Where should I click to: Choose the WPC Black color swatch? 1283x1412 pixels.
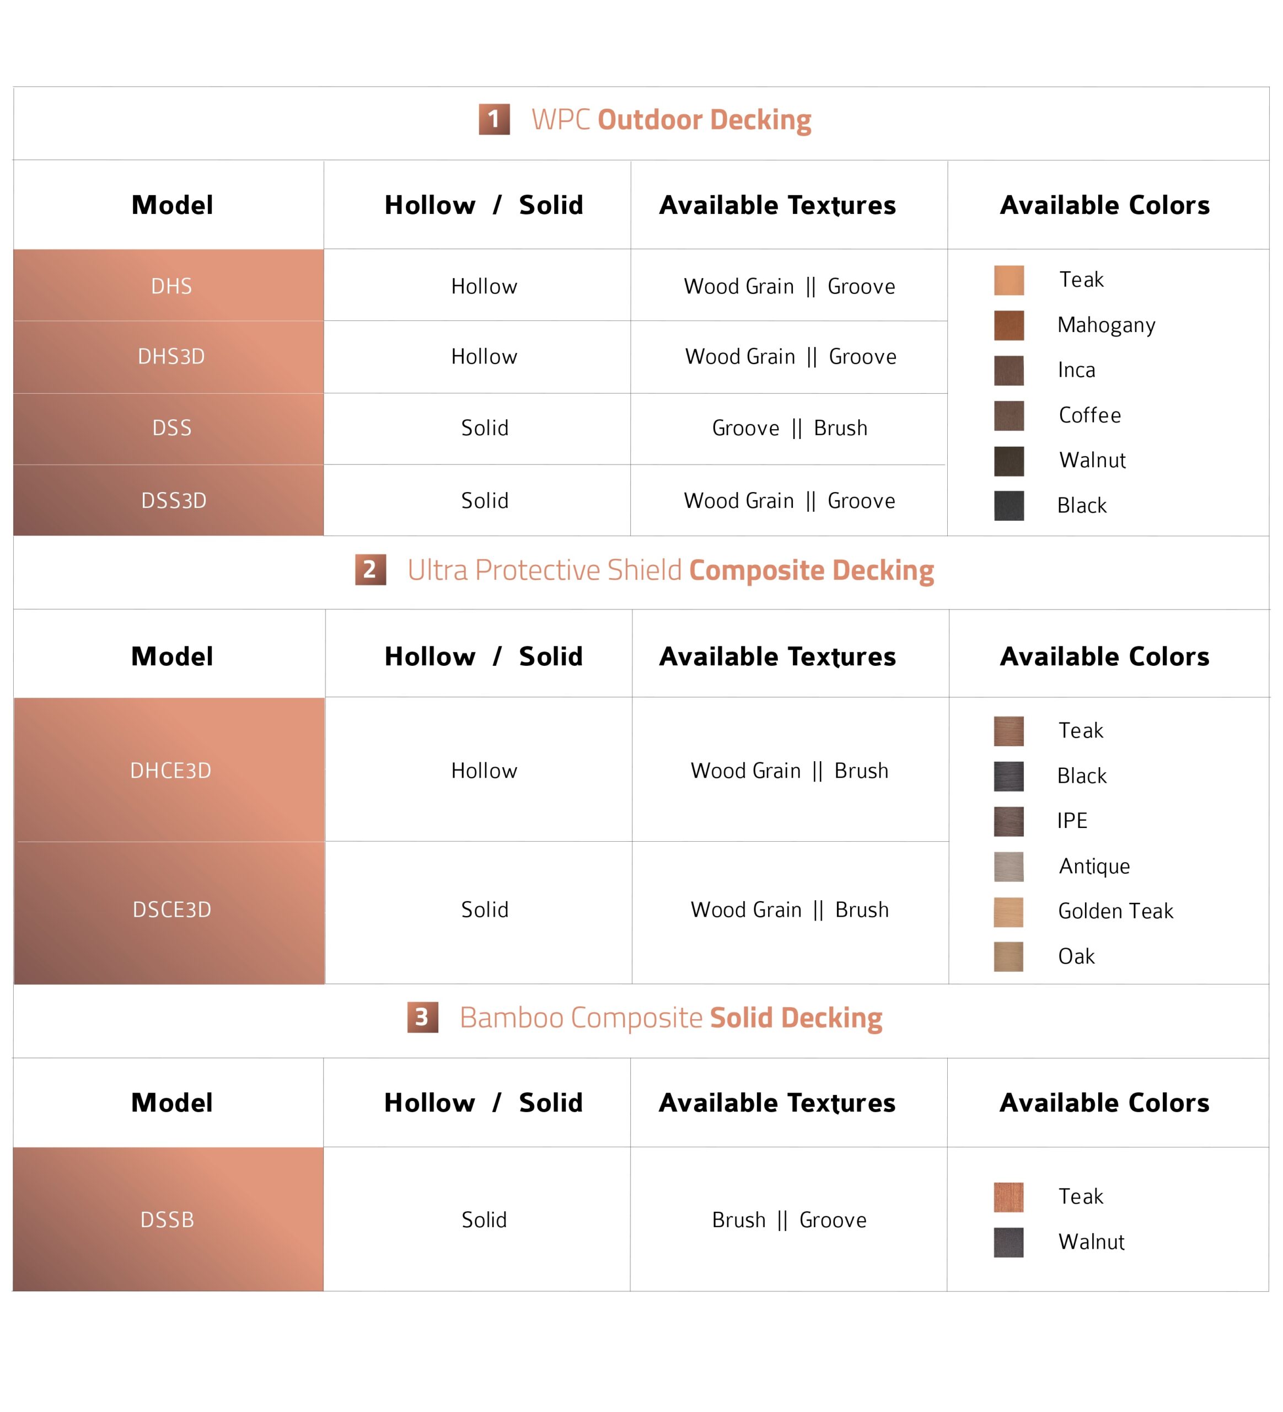(1008, 506)
